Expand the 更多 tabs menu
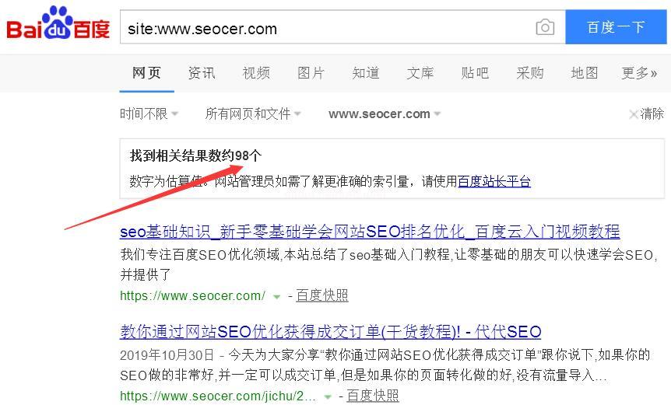The image size is (671, 405). pos(639,73)
